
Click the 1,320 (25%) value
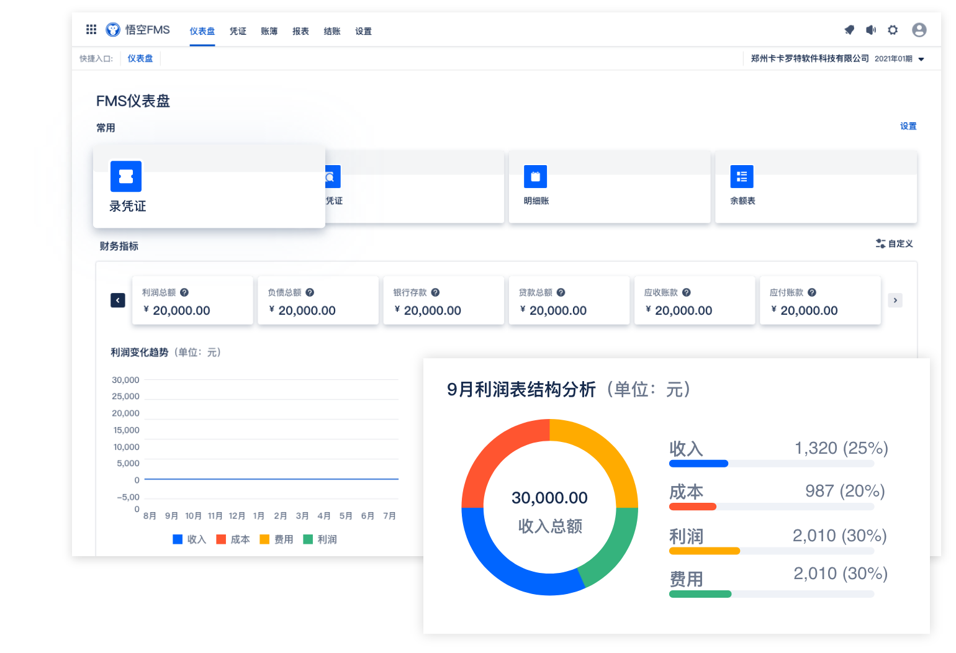(x=841, y=448)
